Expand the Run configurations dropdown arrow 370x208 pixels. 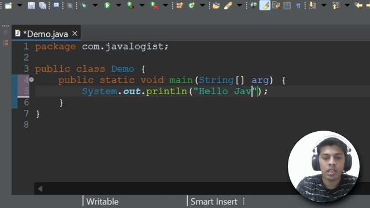click(119, 5)
